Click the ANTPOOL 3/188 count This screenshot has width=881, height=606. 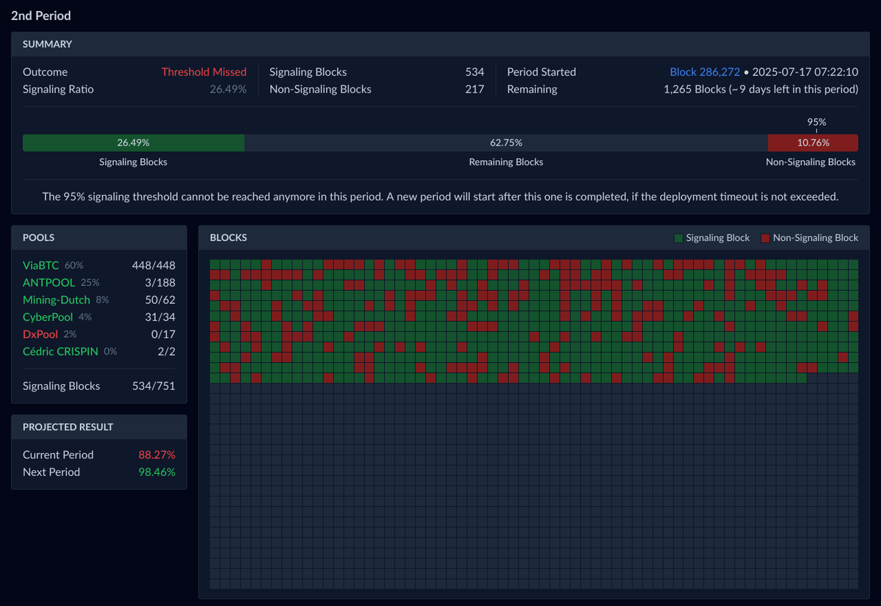point(159,282)
